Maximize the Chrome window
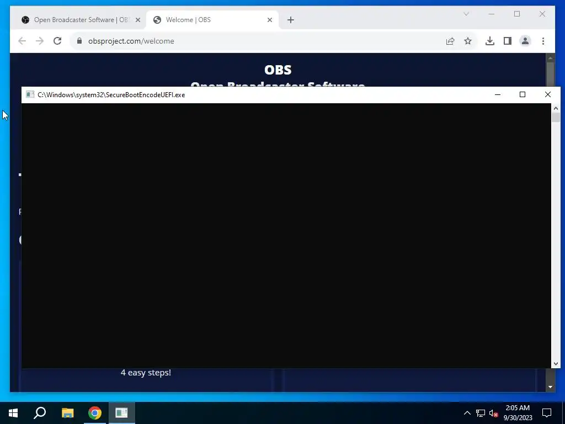 pos(517,14)
